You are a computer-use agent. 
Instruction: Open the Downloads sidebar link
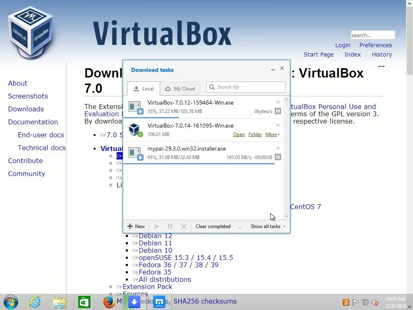[26, 109]
